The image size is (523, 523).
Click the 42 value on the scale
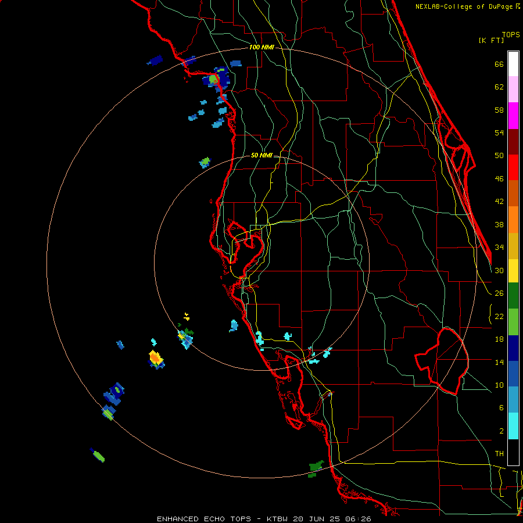[x=499, y=202]
